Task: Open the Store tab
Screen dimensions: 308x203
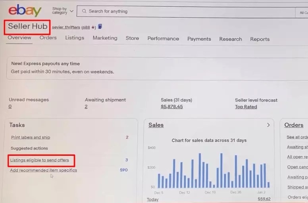Action: coord(132,38)
